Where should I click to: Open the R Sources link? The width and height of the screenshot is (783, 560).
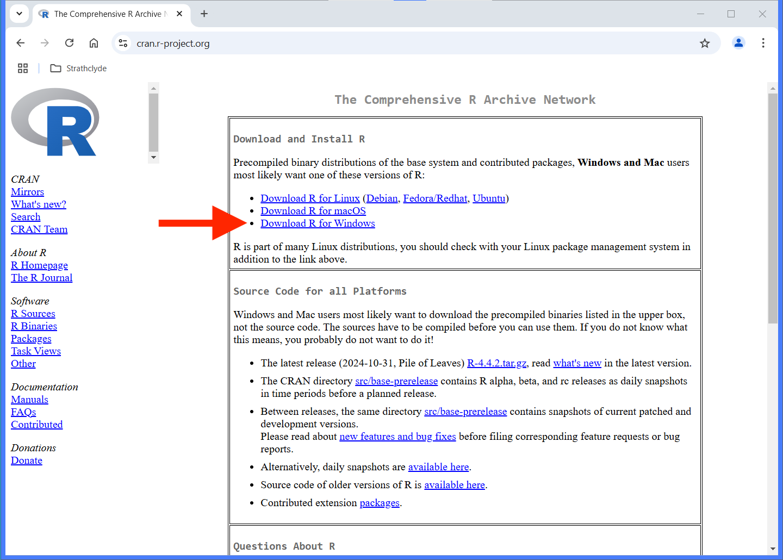pos(33,314)
